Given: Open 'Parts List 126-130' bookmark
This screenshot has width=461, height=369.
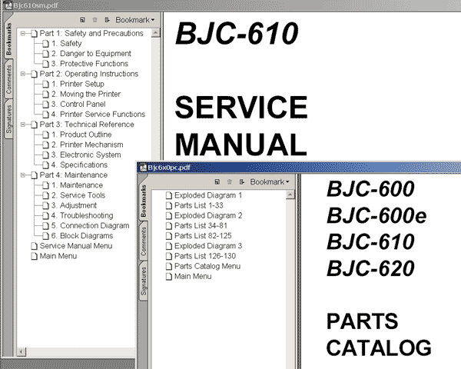Looking at the screenshot, I should click(205, 256).
